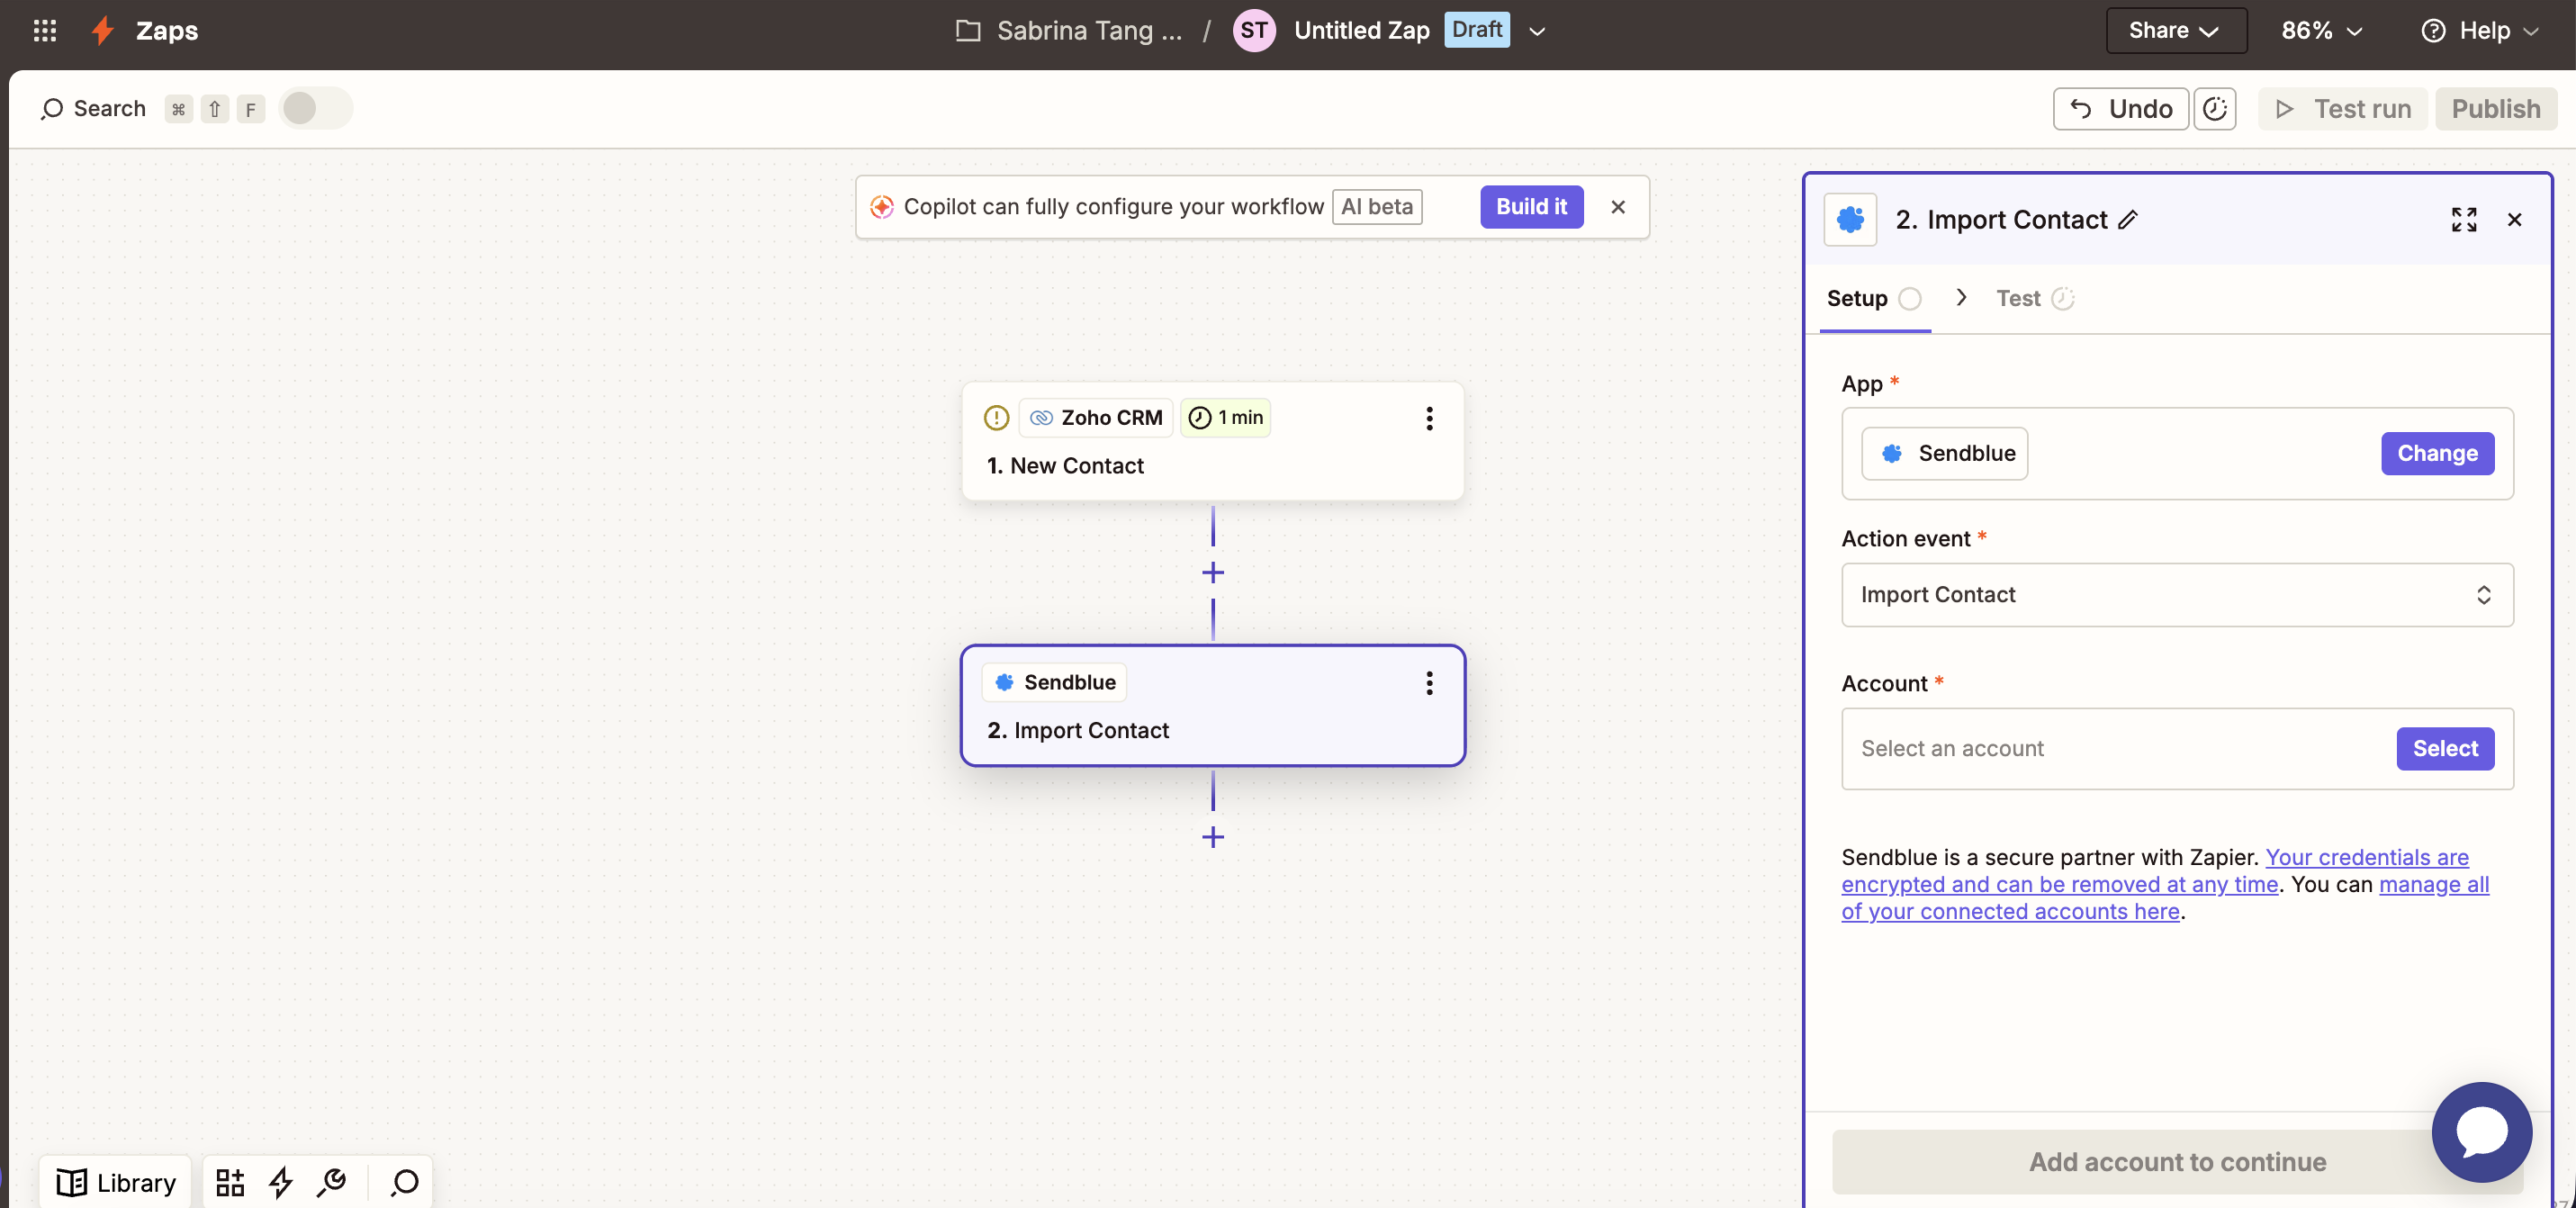
Task: Open the apps grid menu
Action: [x=45, y=31]
